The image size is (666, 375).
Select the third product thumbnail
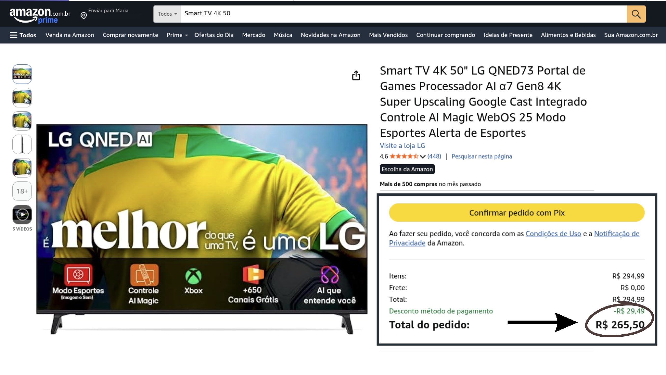(x=22, y=121)
